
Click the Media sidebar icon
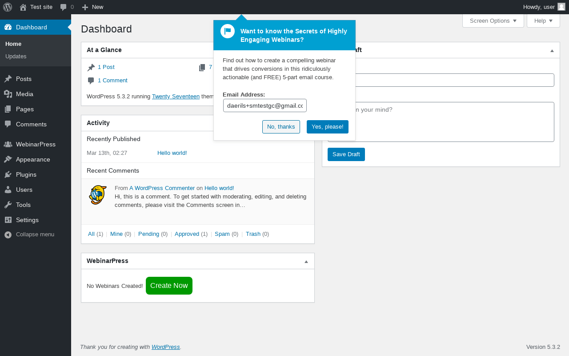(8, 94)
